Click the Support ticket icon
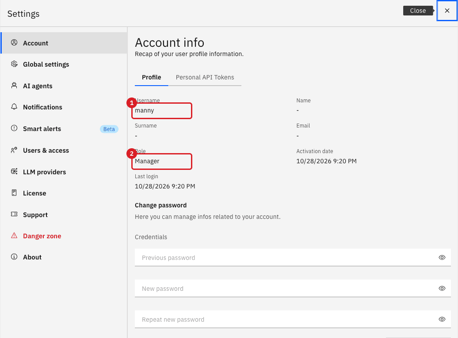 tap(14, 214)
